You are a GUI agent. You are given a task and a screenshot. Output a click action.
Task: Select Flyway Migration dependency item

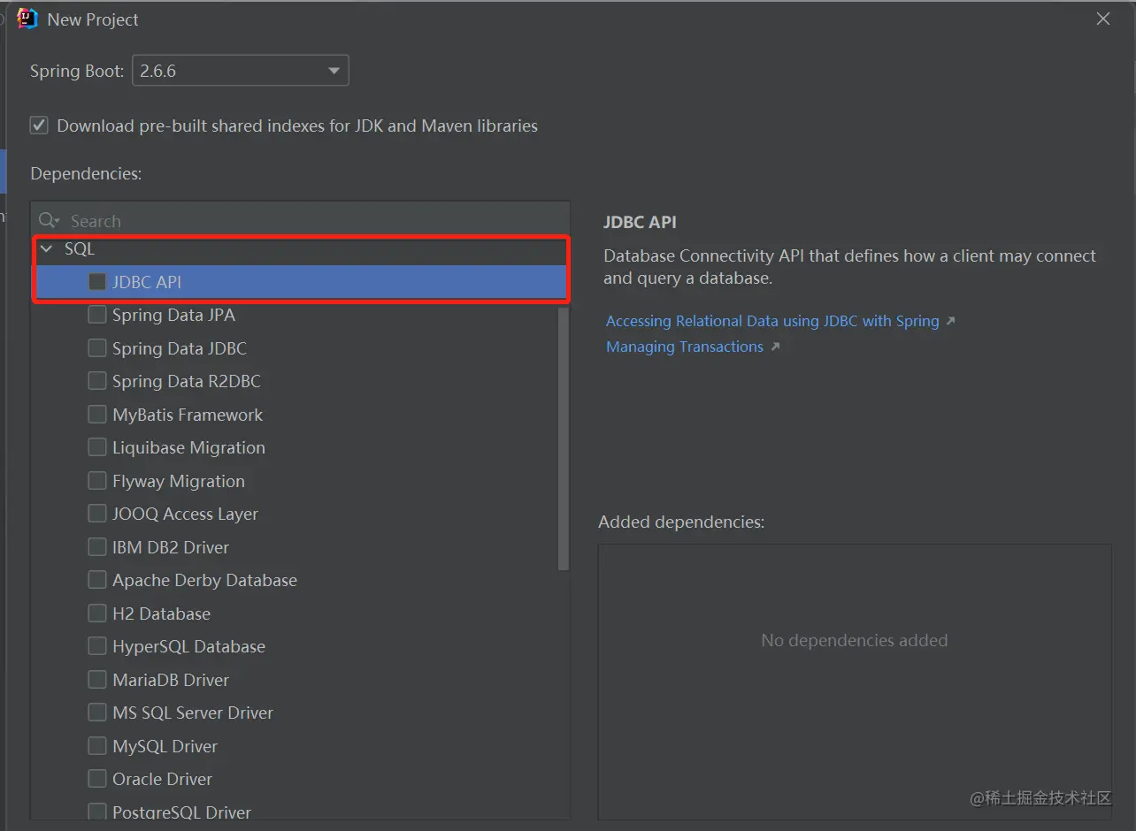click(179, 481)
